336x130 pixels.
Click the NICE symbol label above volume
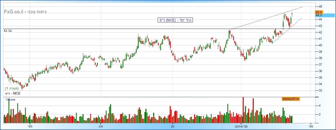[x=13, y=93]
